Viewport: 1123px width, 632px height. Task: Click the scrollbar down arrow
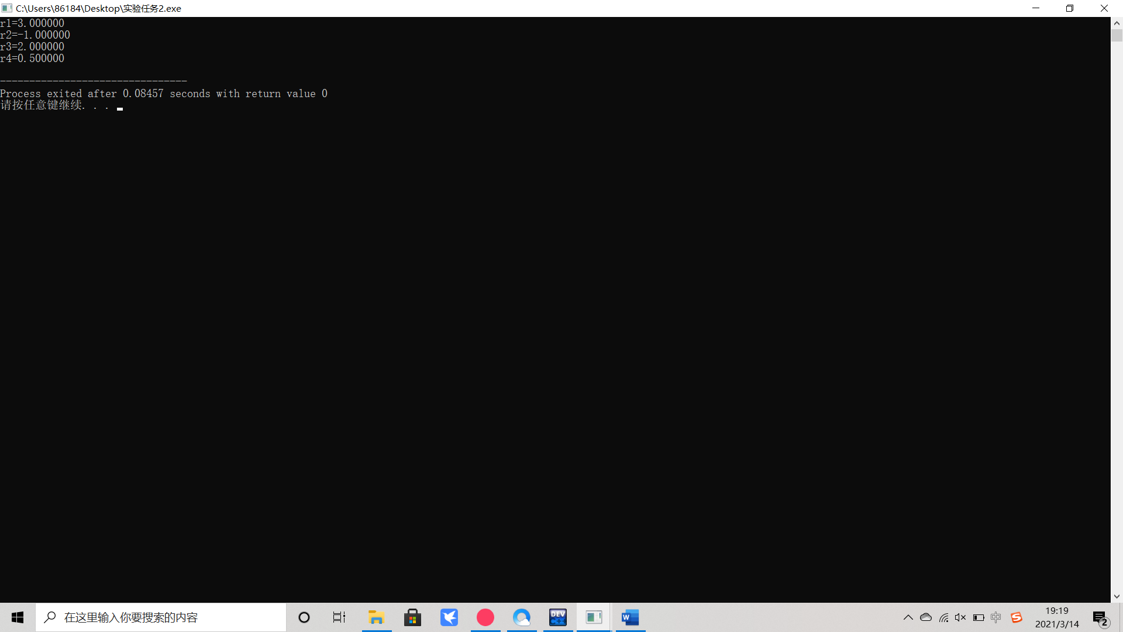coord(1117,596)
